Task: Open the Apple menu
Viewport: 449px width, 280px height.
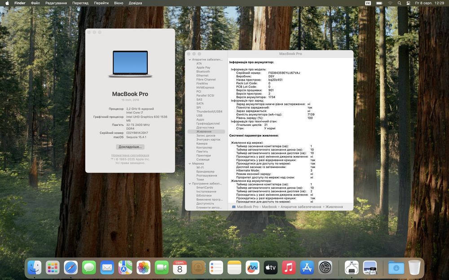Action: click(x=7, y=3)
